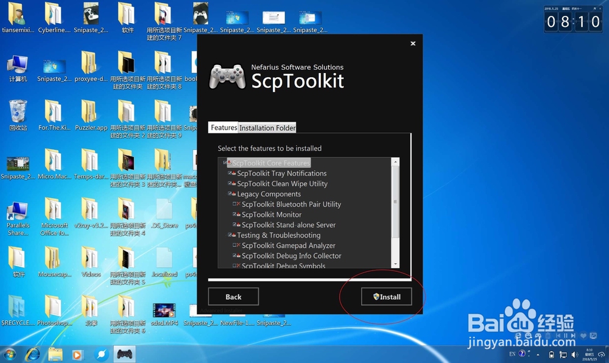Screen dimensions: 609x363
Task: Select the ScpToolkit gamepad taskbar button
Action: [125, 354]
